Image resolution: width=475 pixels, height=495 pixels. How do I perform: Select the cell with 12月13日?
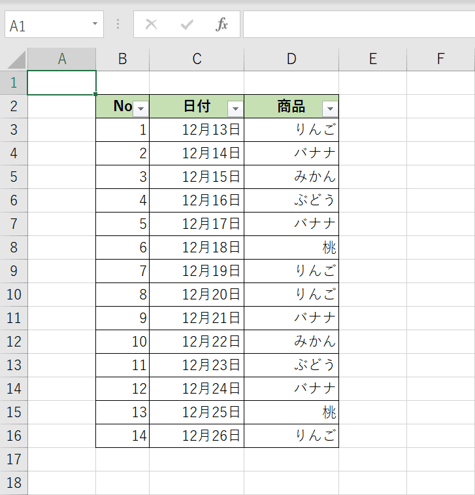pos(197,129)
